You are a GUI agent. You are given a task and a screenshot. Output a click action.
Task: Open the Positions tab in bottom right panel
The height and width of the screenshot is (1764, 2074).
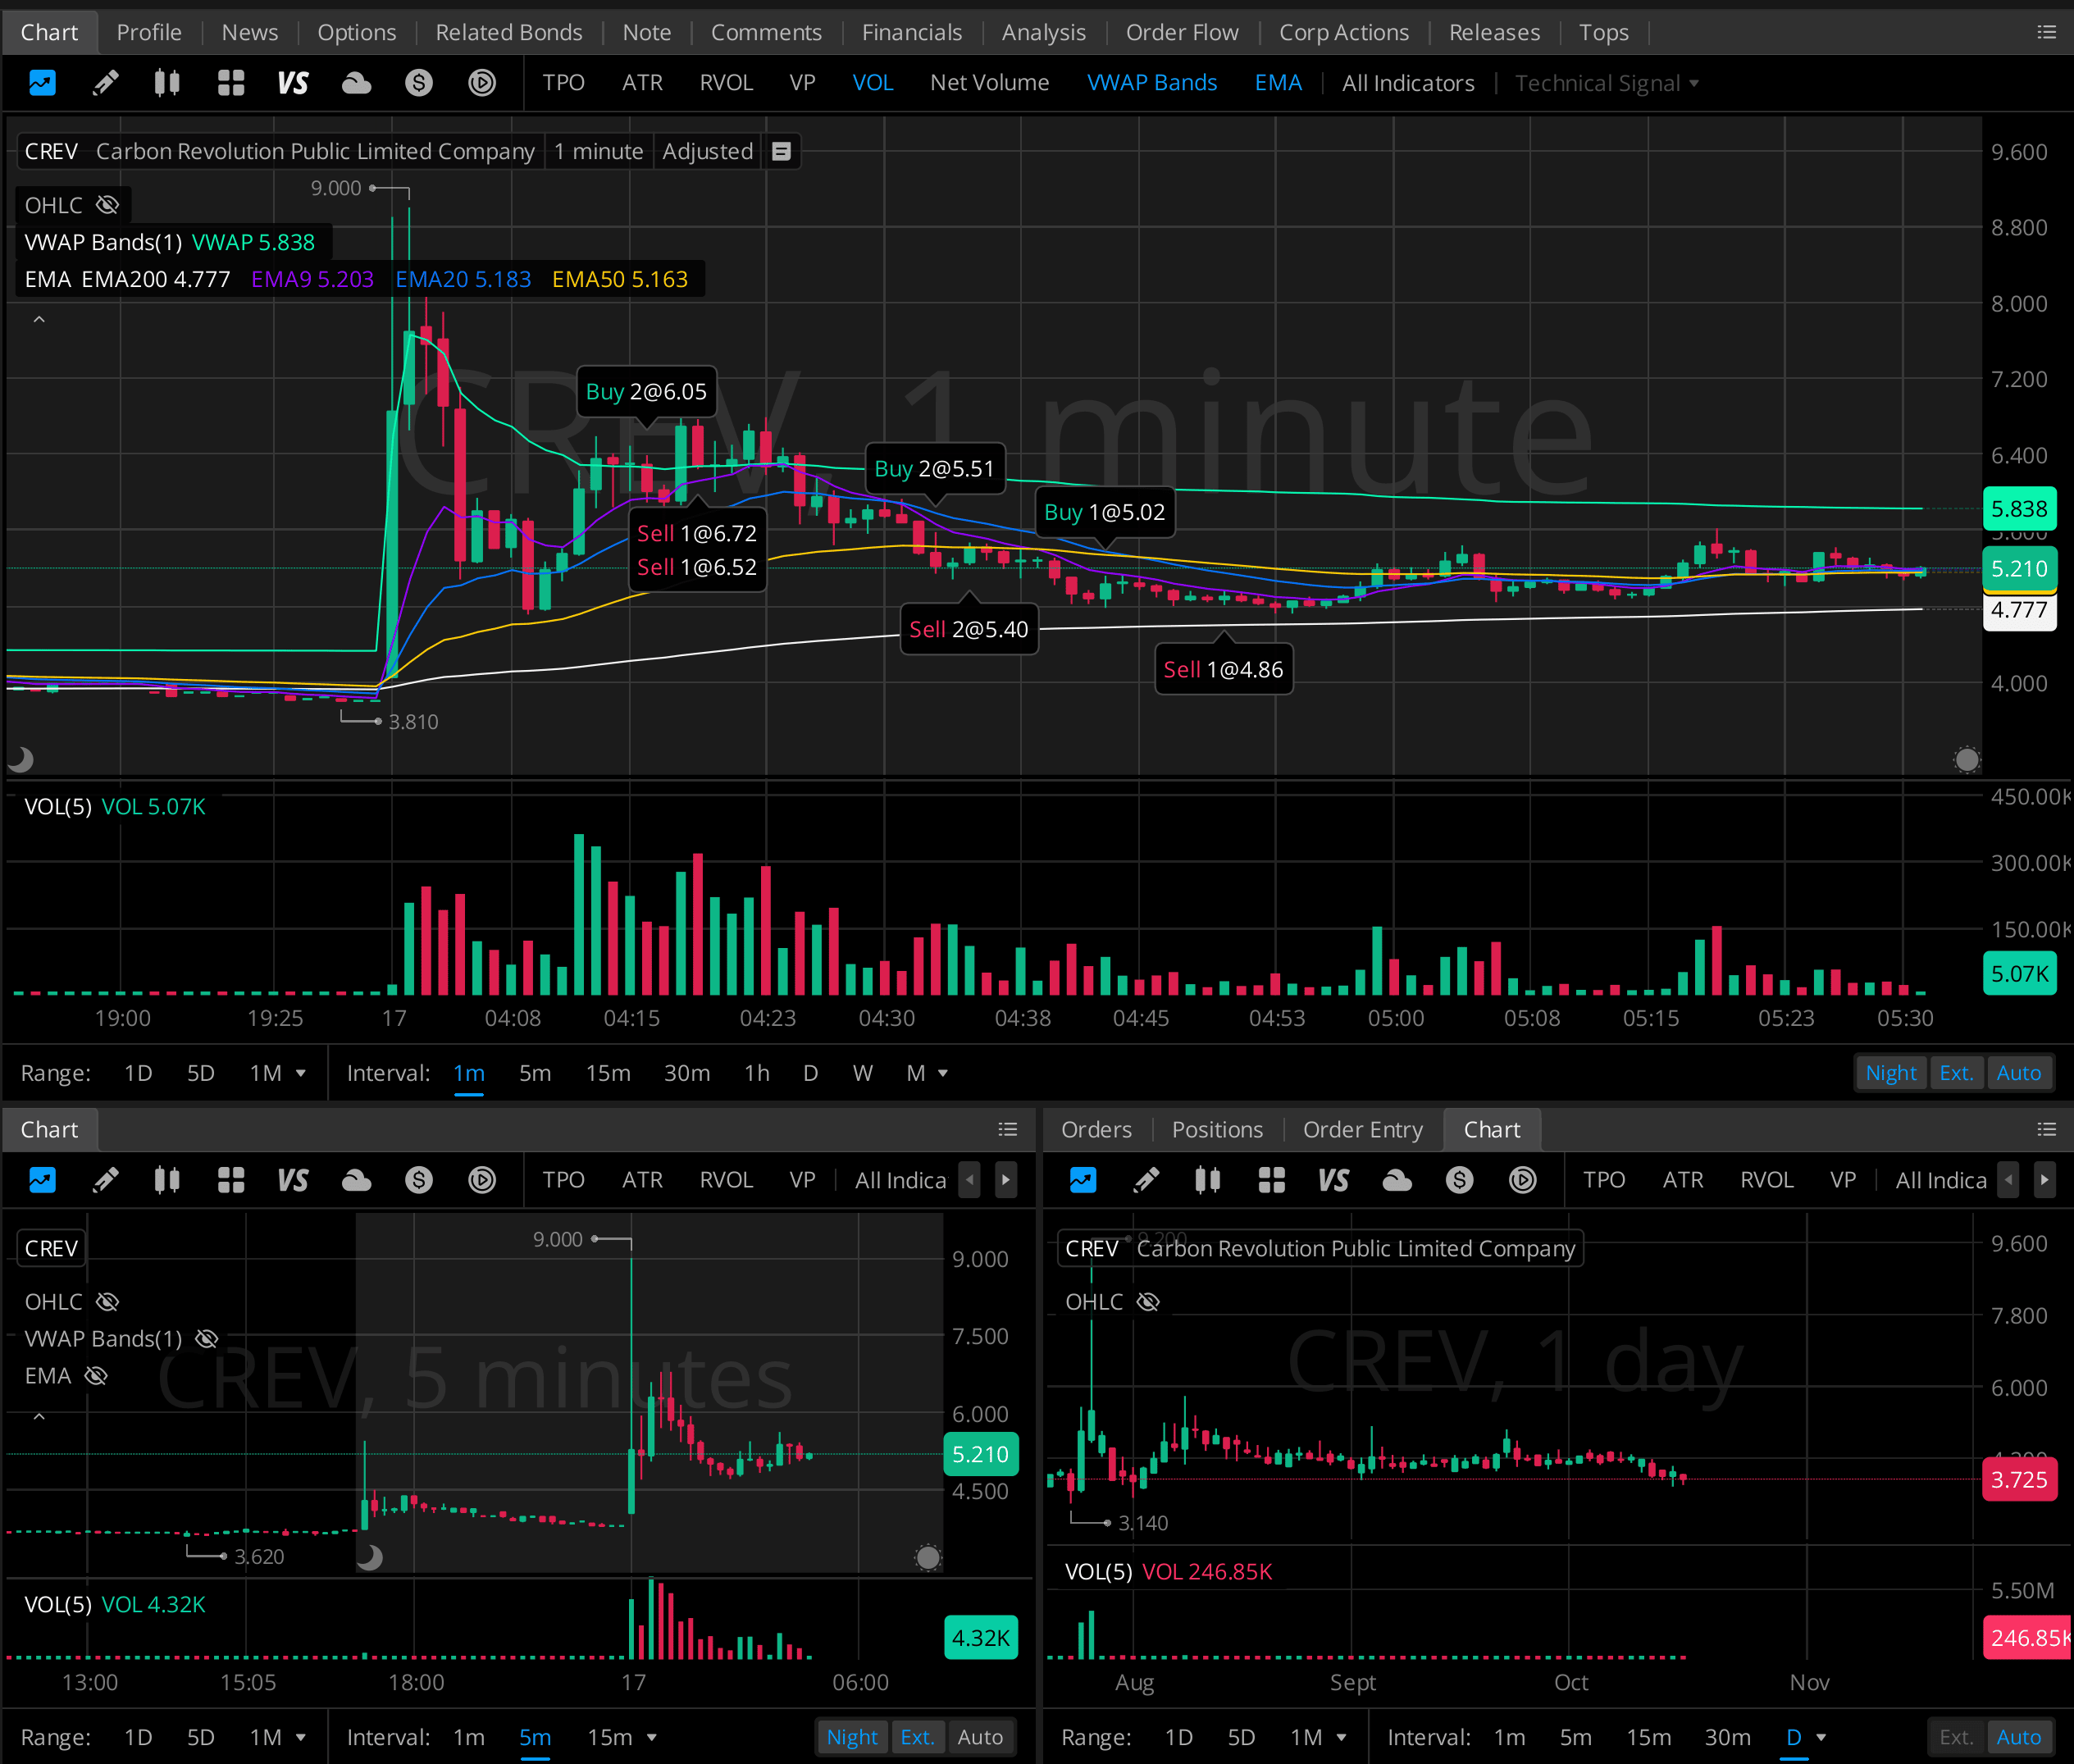pyautogui.click(x=1216, y=1129)
